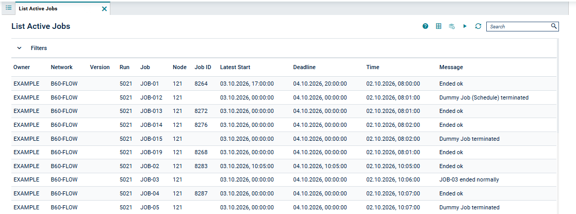Sort by Latest Start column header
576x214 pixels.
coord(235,67)
